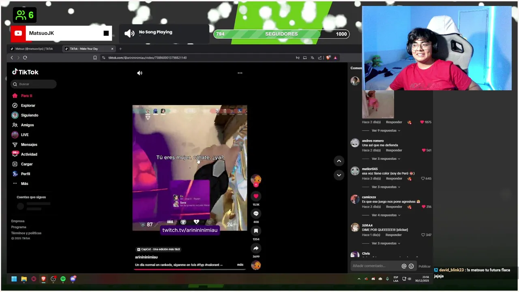Insert a mention with the @ icon

point(404,266)
